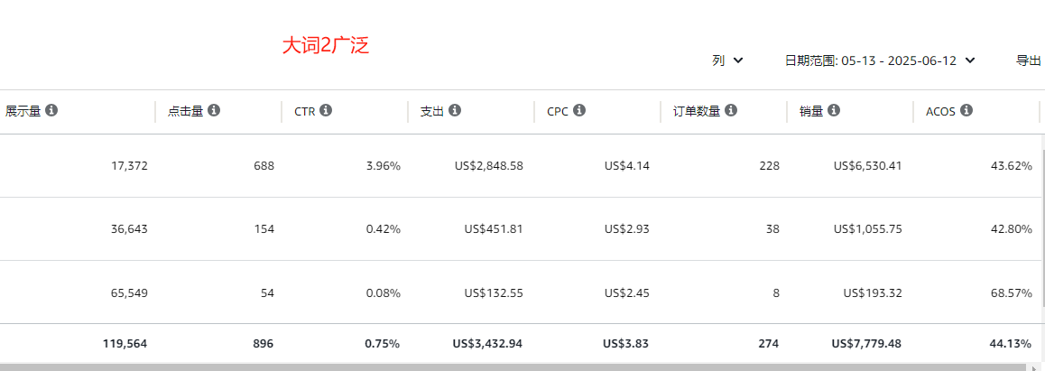Select the total spend US$3,432.94 cell

point(487,344)
